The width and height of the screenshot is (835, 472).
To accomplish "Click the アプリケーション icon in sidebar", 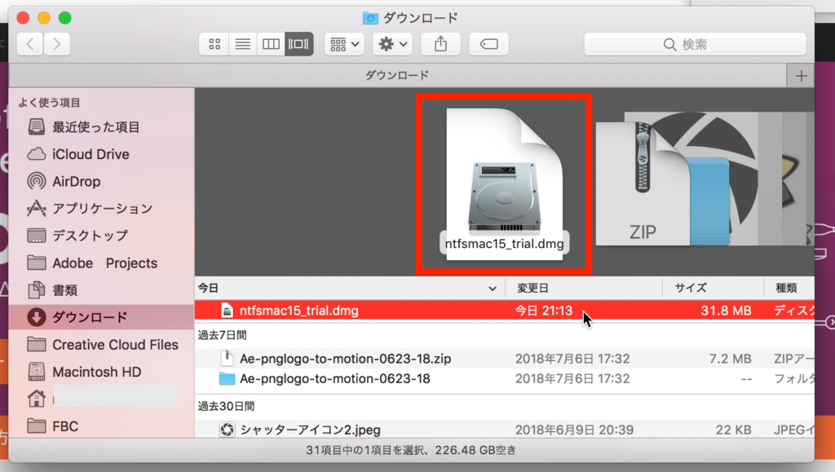I will tap(36, 209).
